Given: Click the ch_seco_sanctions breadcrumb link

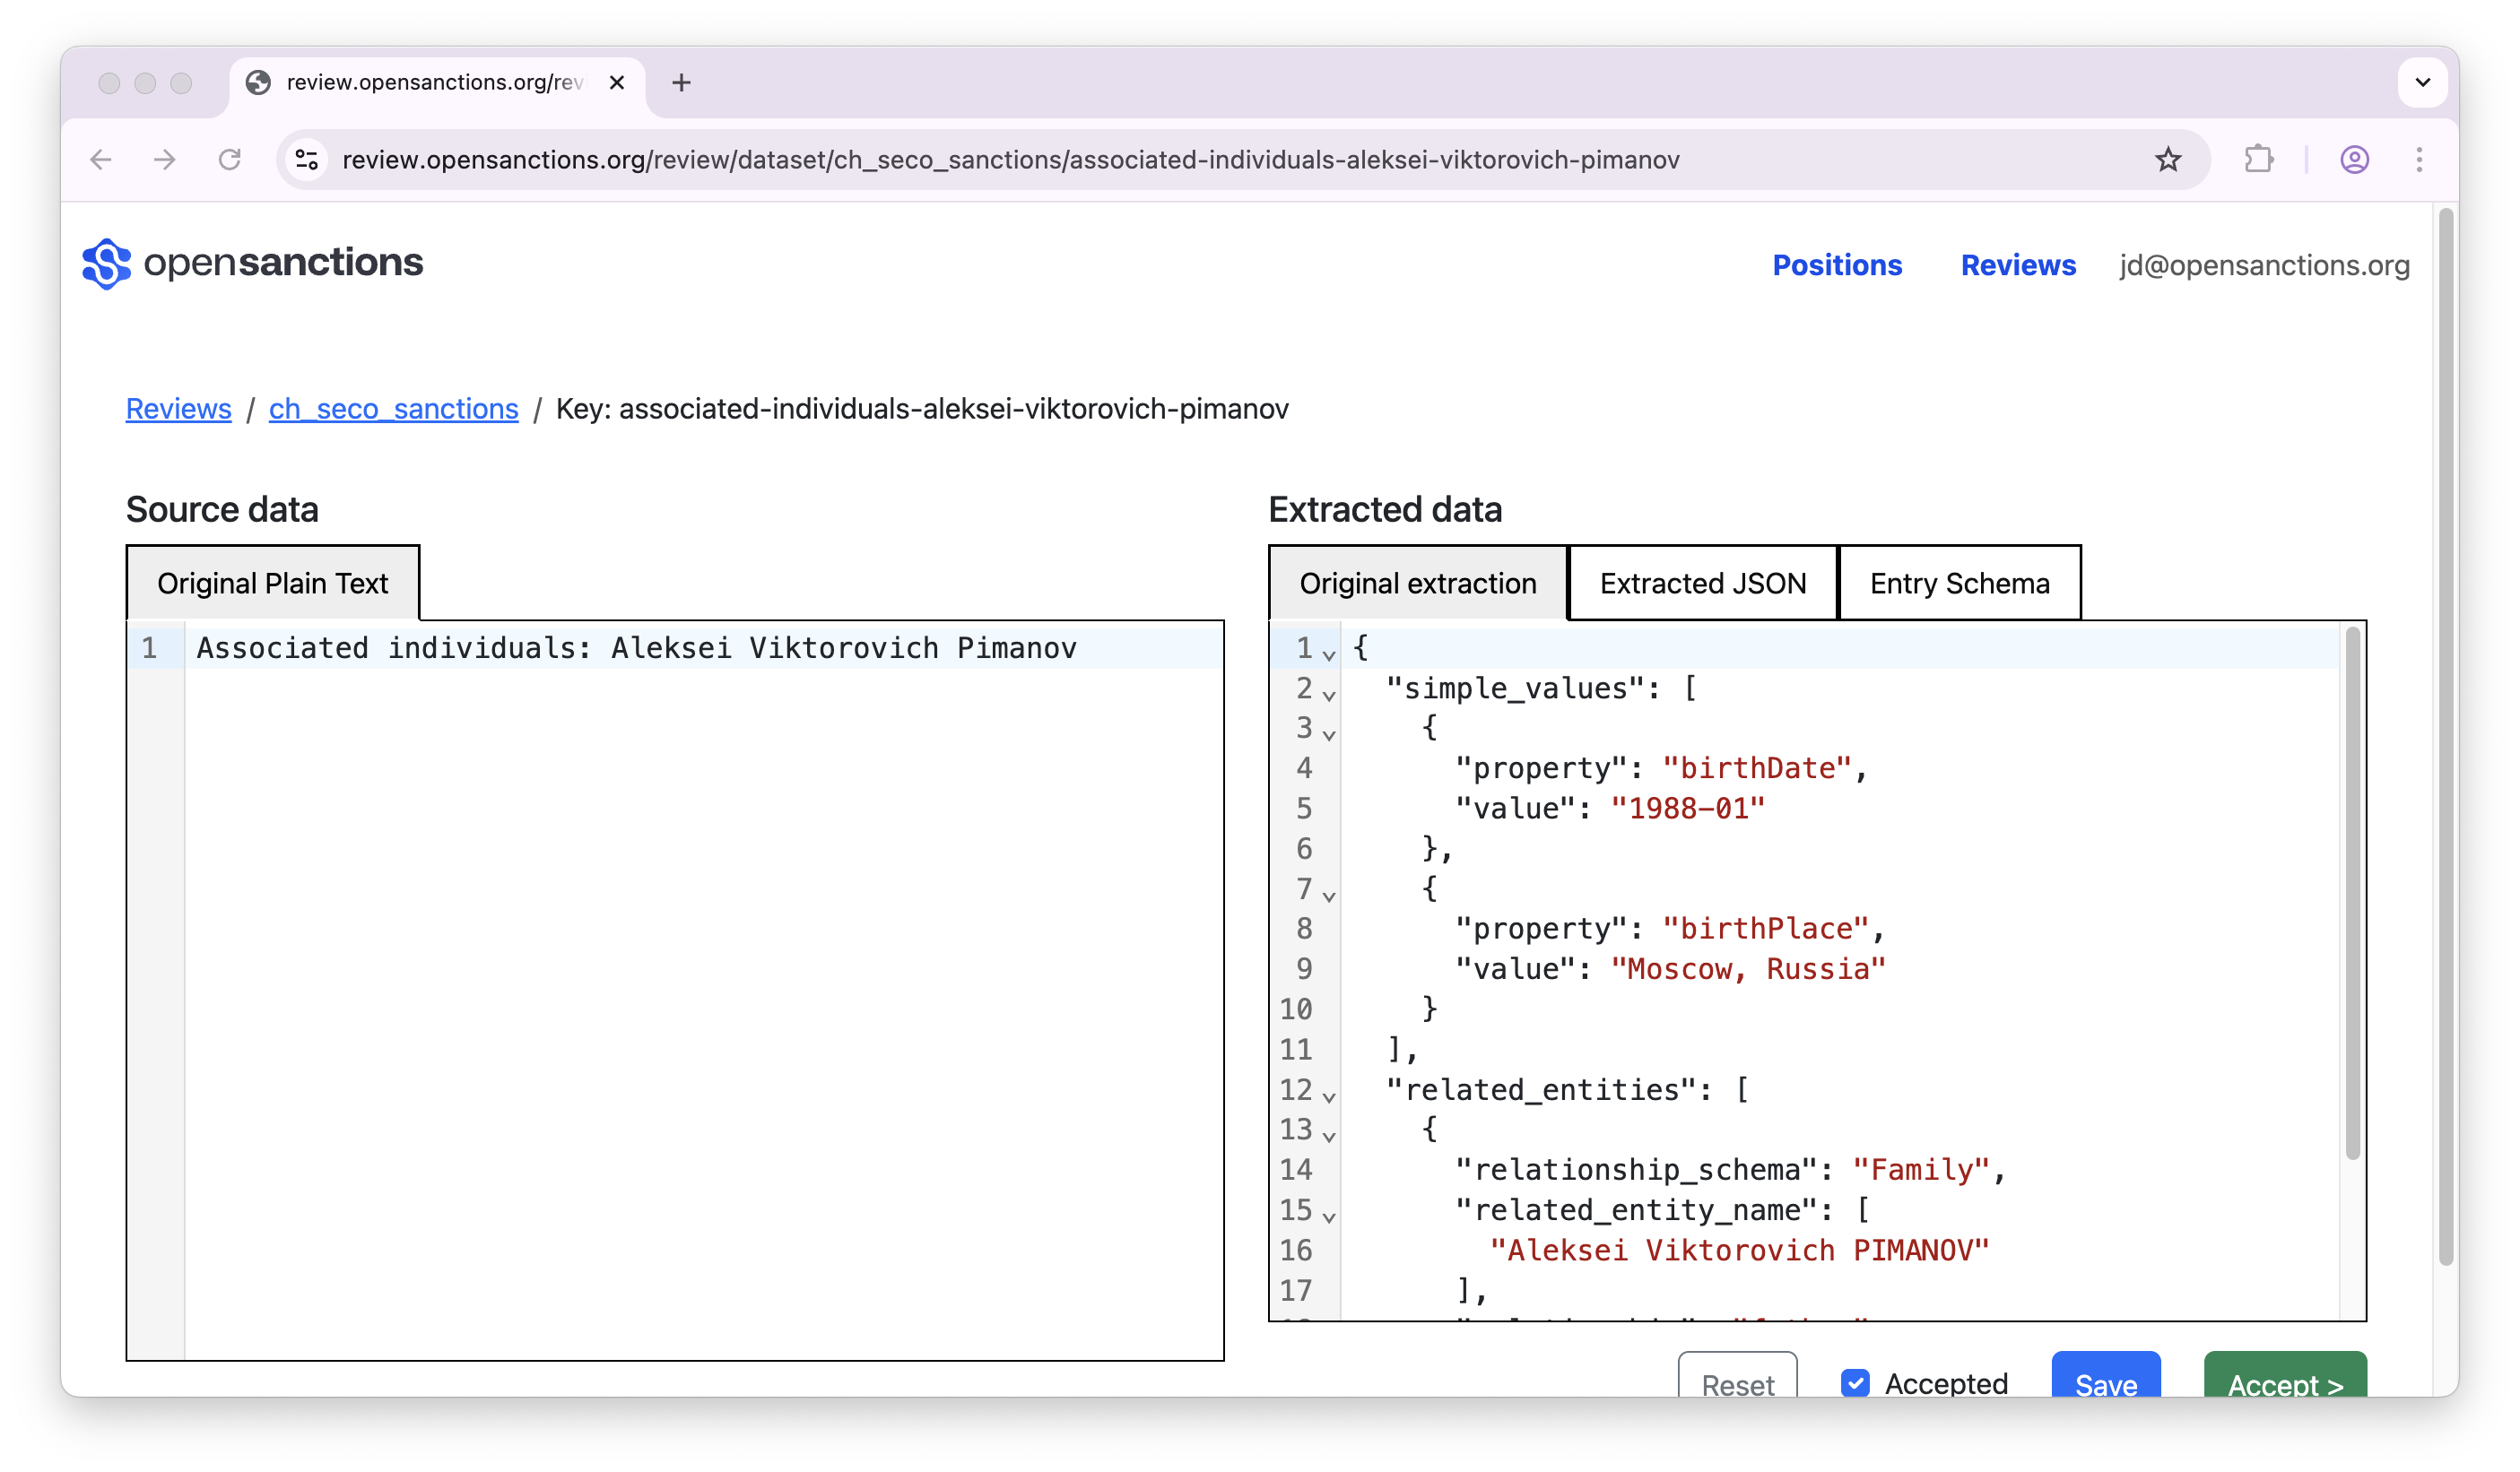Looking at the screenshot, I should click(x=393, y=409).
